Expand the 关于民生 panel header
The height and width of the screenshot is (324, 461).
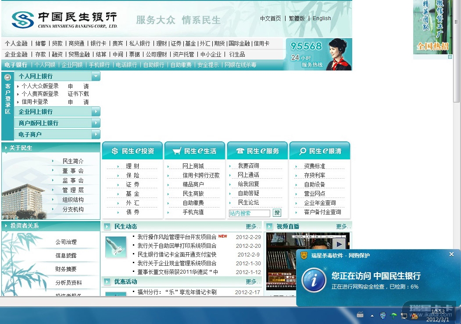click(x=51, y=148)
